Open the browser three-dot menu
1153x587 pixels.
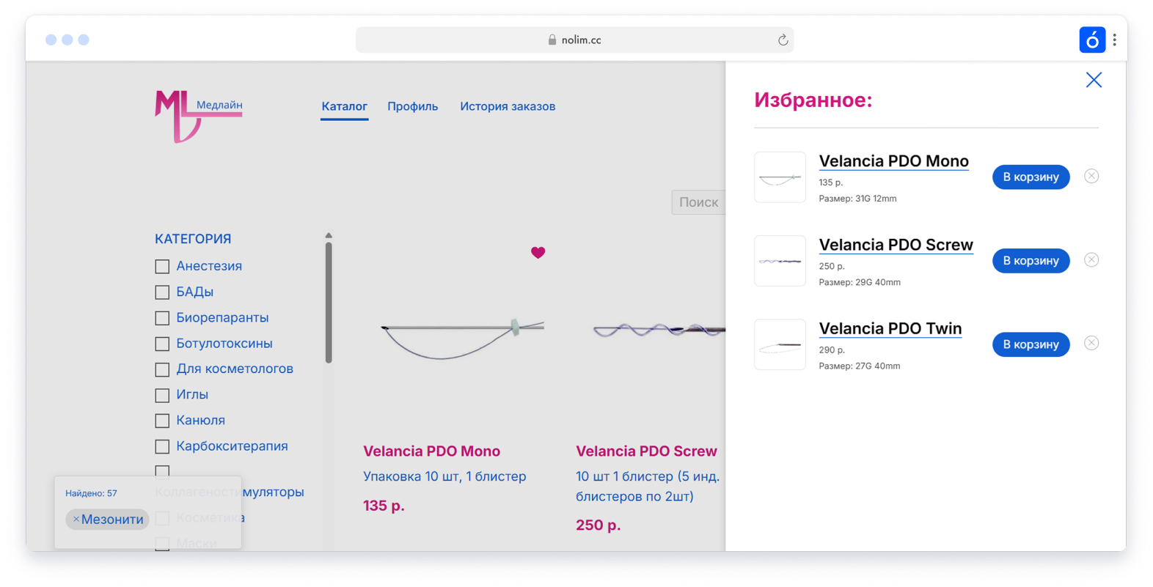click(x=1115, y=40)
